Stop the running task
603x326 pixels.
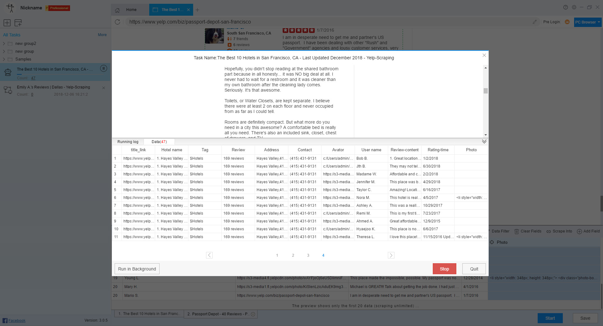[444, 269]
